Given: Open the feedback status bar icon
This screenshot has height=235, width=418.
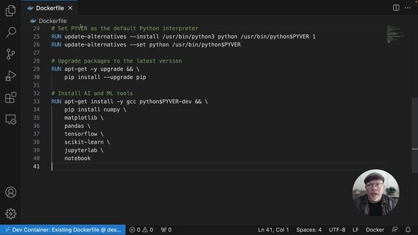Looking at the screenshot, I should coord(394,230).
